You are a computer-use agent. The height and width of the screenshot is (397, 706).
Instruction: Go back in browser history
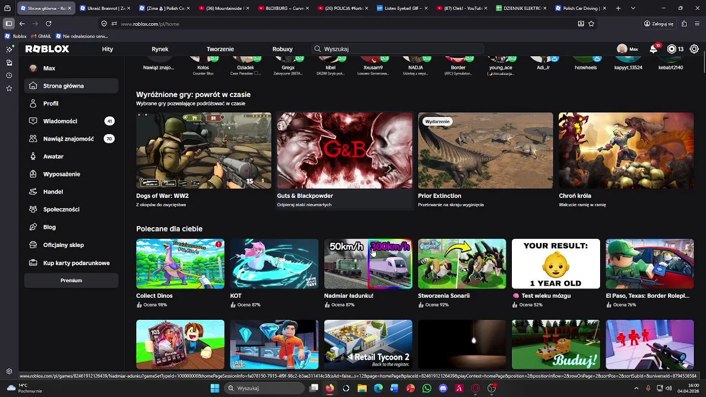point(22,24)
